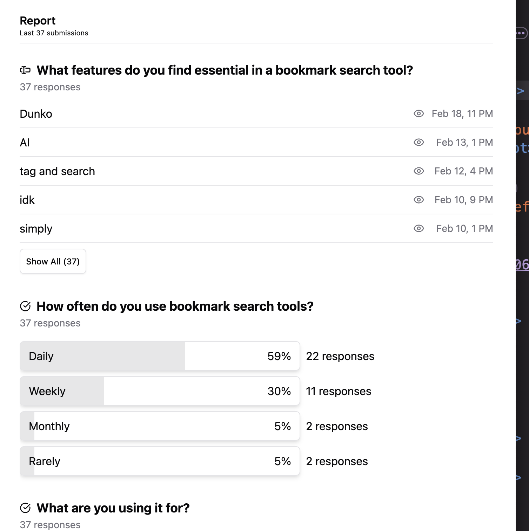The width and height of the screenshot is (529, 531).
Task: Click the 'What features do you find essential' heading
Action: (225, 70)
